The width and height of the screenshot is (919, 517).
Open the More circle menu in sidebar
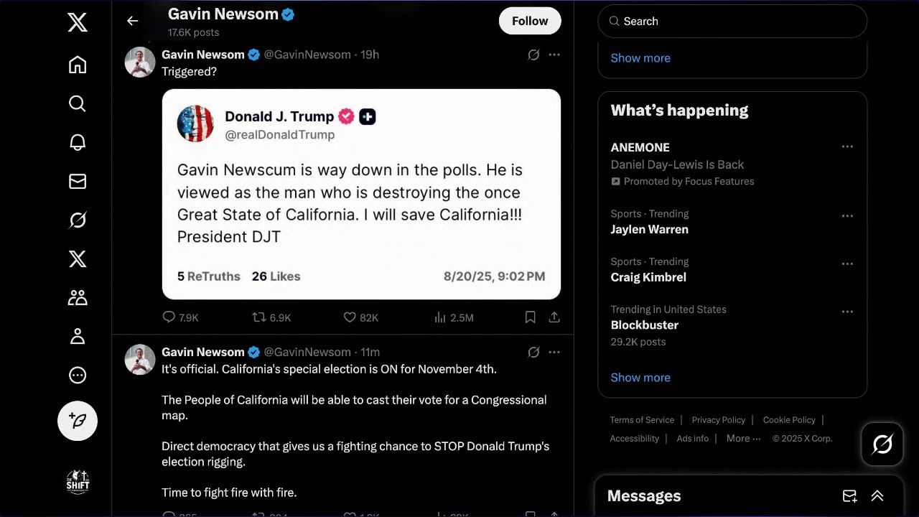click(78, 375)
